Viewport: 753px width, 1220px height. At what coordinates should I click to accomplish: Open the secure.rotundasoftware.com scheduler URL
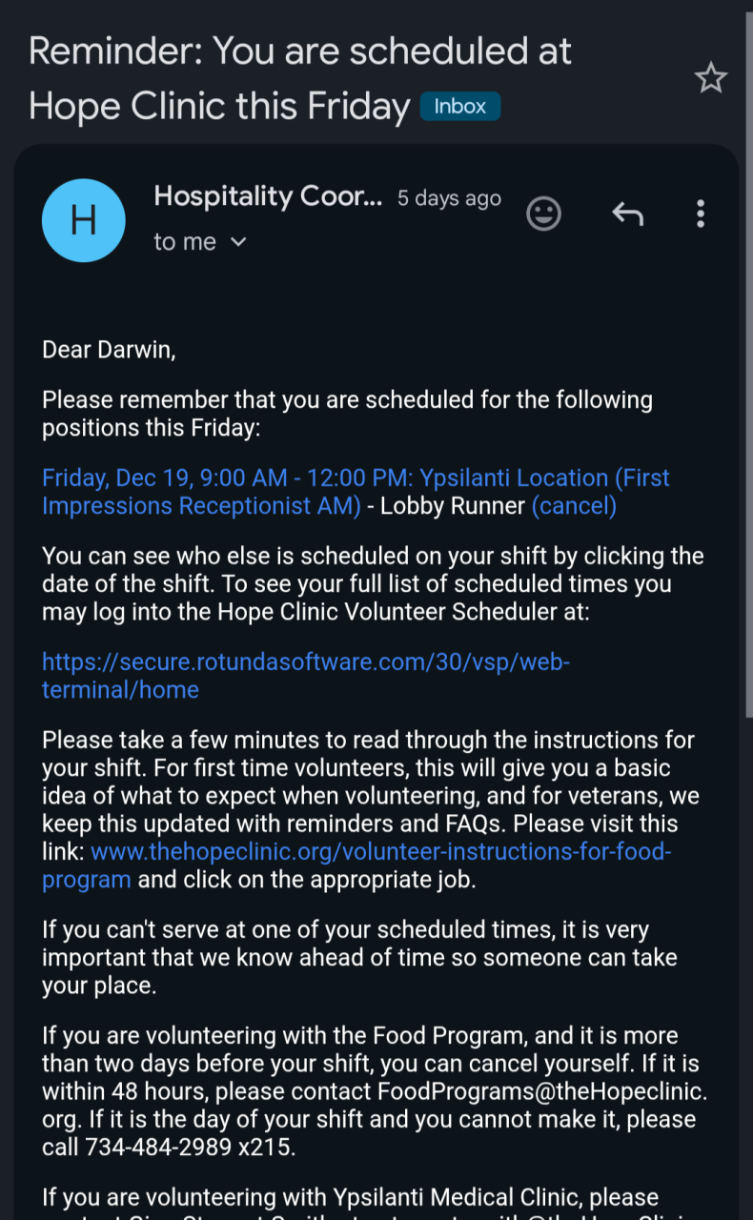click(305, 662)
